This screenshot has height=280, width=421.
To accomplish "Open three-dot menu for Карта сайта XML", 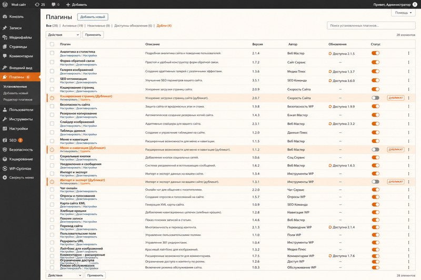I will (408, 205).
